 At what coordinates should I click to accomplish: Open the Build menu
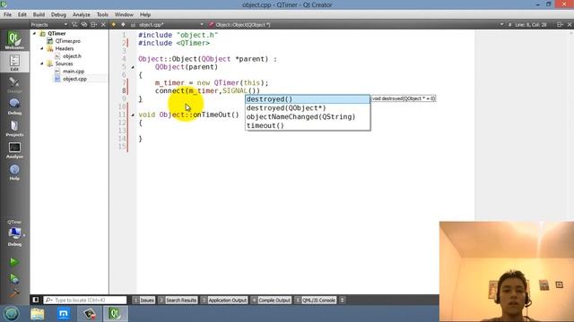[39, 14]
